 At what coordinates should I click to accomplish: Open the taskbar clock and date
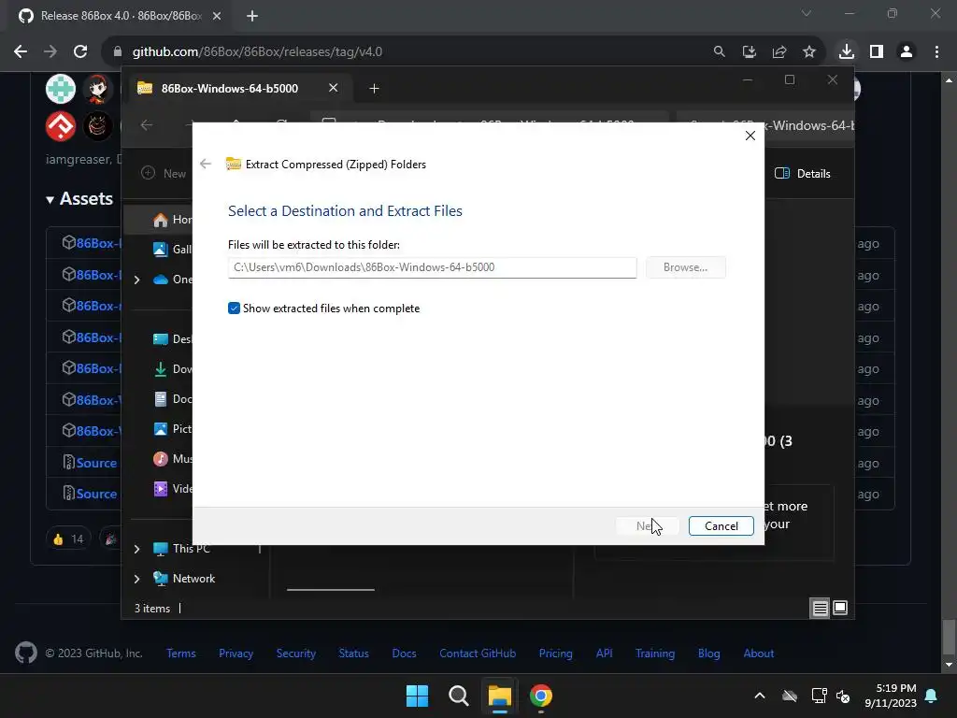pos(891,696)
